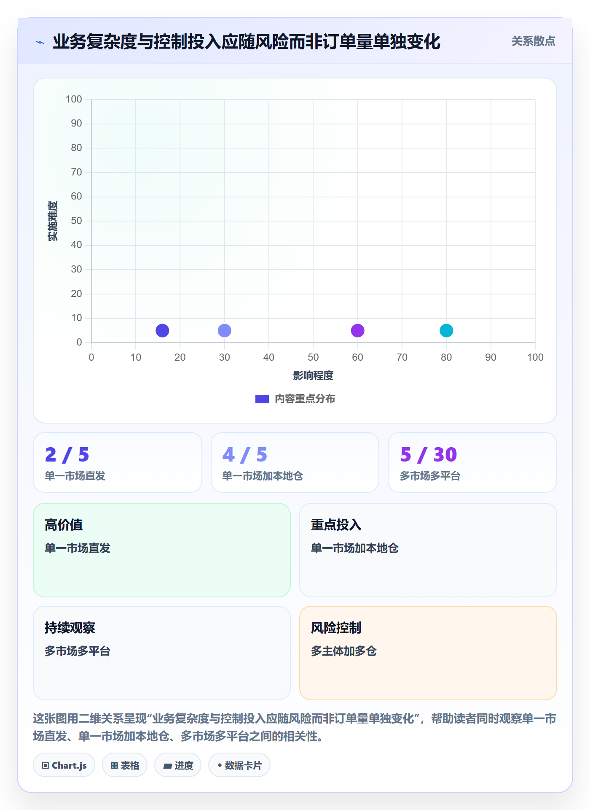The image size is (590, 810).
Task: Click the x-axis title 影响程度
Action: [313, 375]
